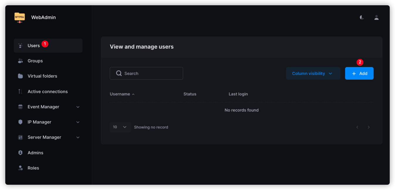
Task: Toggle dark mode moon icon
Action: 362,18
